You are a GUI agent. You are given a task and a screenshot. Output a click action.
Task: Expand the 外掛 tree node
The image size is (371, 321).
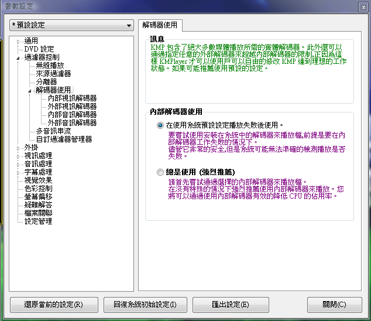pyautogui.click(x=19, y=148)
